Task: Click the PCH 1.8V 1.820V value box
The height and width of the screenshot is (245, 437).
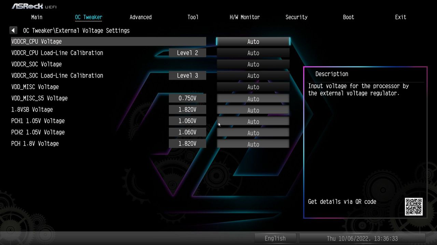Action: click(187, 144)
